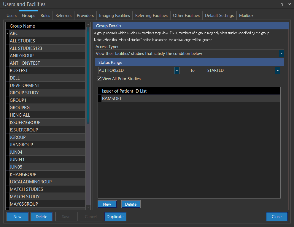Click the help question mark icon
The width and height of the screenshot is (294, 227).
click(x=282, y=4)
